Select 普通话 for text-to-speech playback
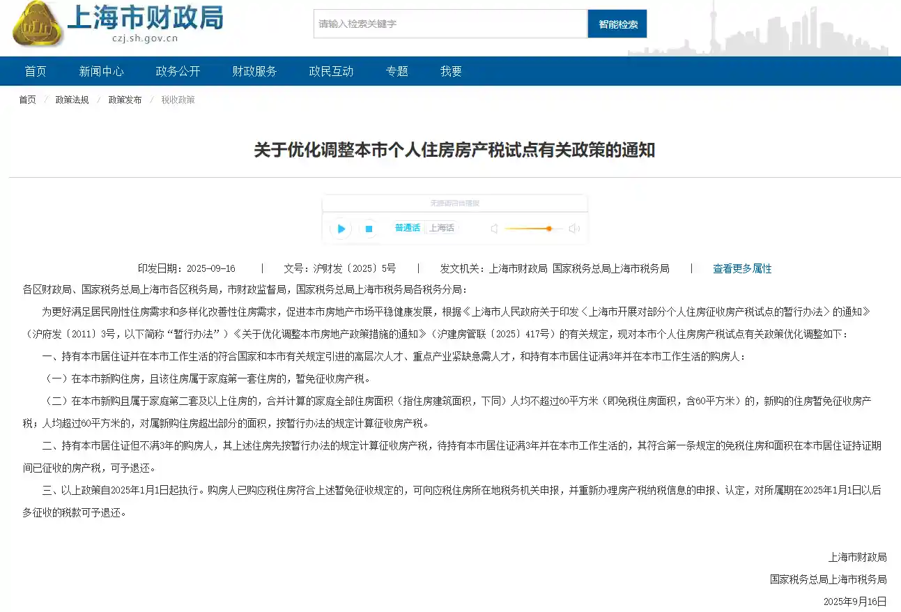The height and width of the screenshot is (612, 901). click(407, 228)
